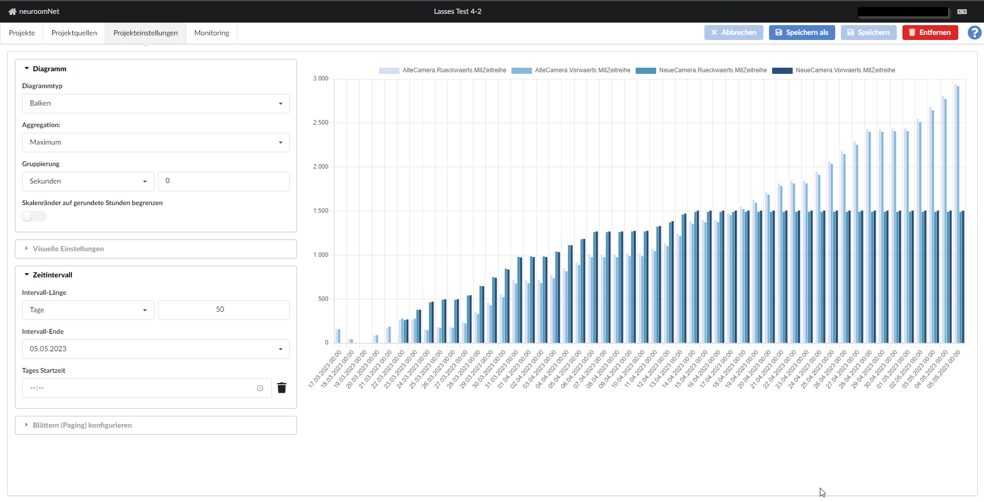Toggle NeueCamera.Rueckwaerts.MitZeitreihe legend swatch
The height and width of the screenshot is (502, 984).
click(646, 70)
